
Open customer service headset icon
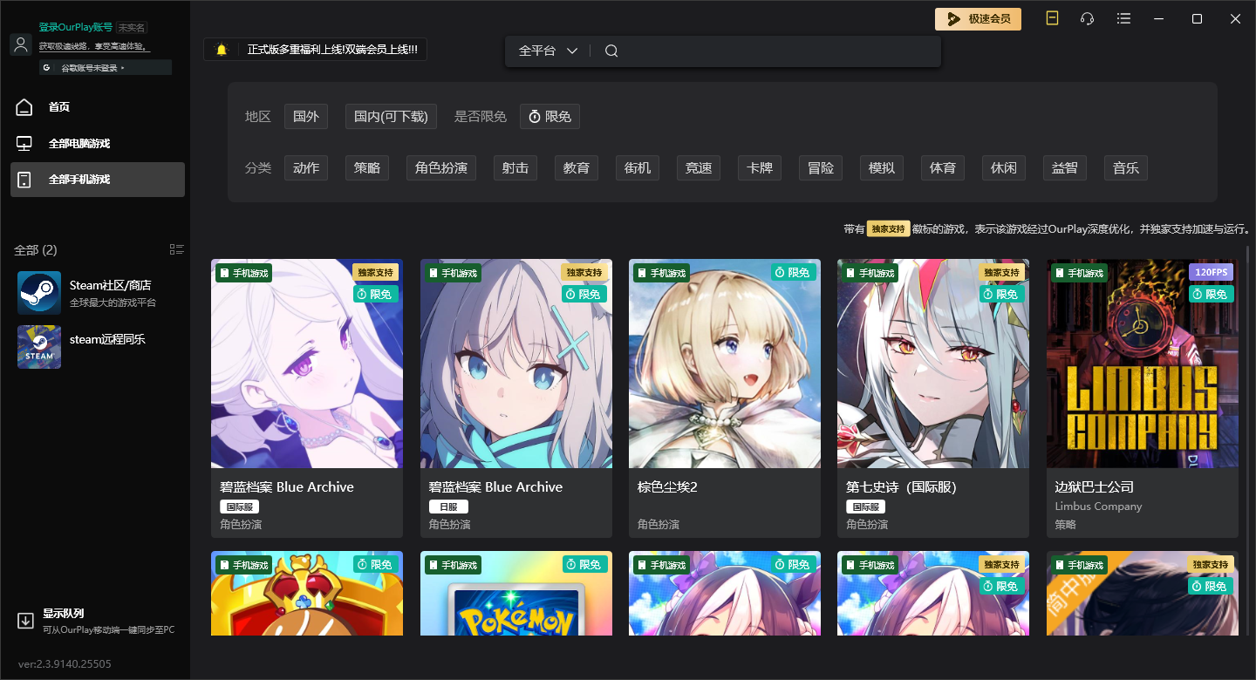[x=1087, y=19]
